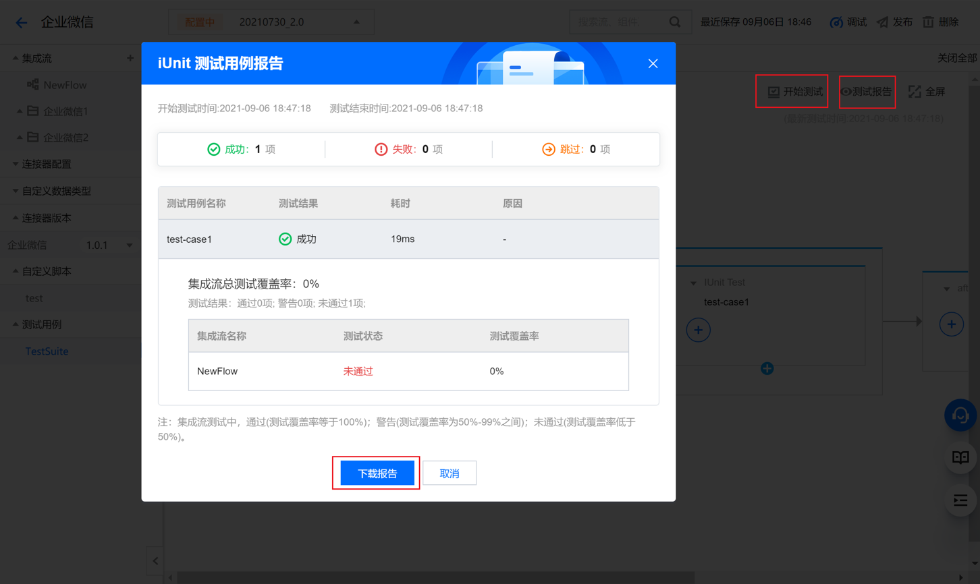This screenshot has height=584, width=980.
Task: Expand the 连接器配置 section
Action: pyautogui.click(x=16, y=164)
